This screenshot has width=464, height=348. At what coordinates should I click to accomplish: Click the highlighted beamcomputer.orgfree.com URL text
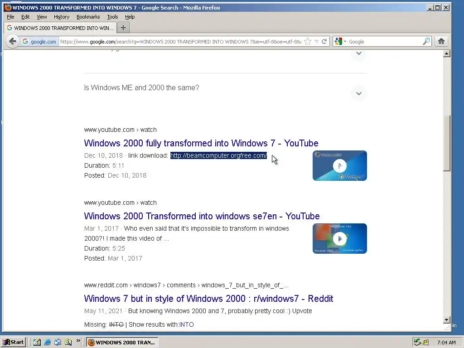pyautogui.click(x=218, y=156)
